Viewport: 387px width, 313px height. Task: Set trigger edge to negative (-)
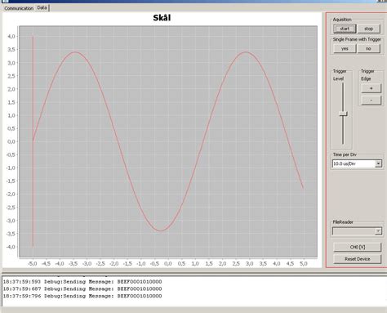point(371,101)
